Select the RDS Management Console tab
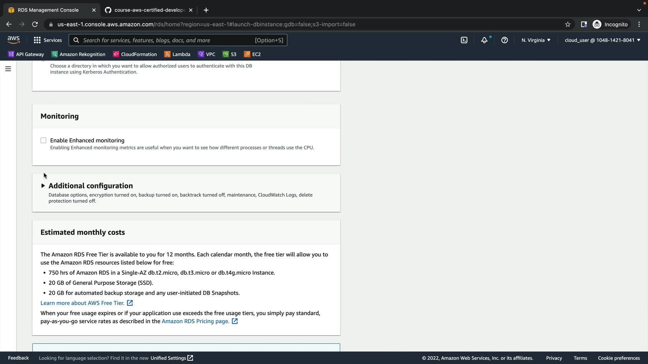This screenshot has height=364, width=648. point(48,10)
